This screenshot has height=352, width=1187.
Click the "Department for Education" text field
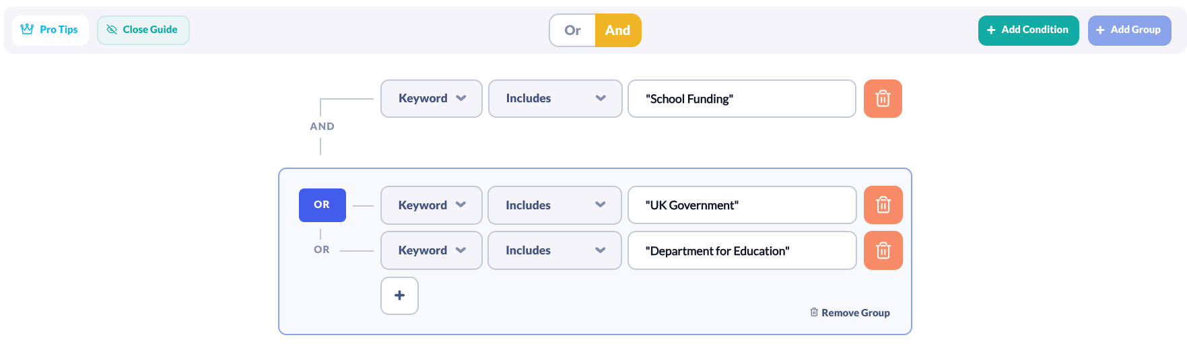741,251
